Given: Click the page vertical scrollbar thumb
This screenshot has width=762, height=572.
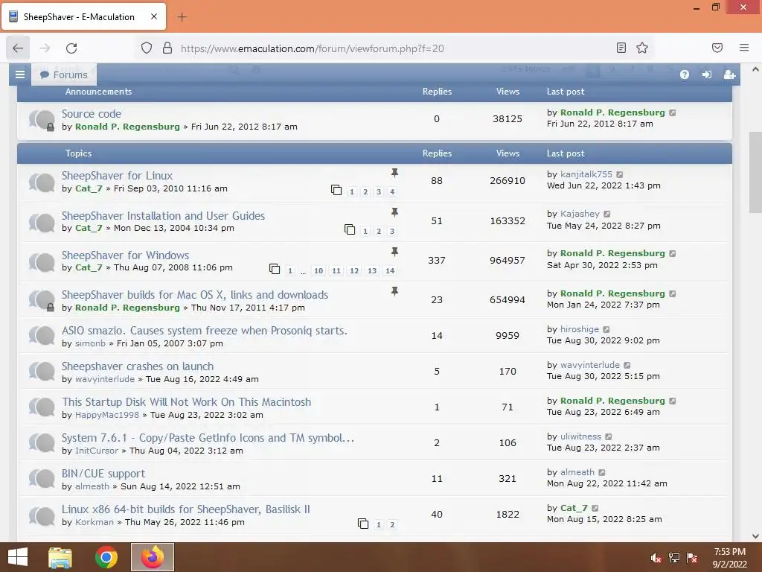Looking at the screenshot, I should point(755,172).
